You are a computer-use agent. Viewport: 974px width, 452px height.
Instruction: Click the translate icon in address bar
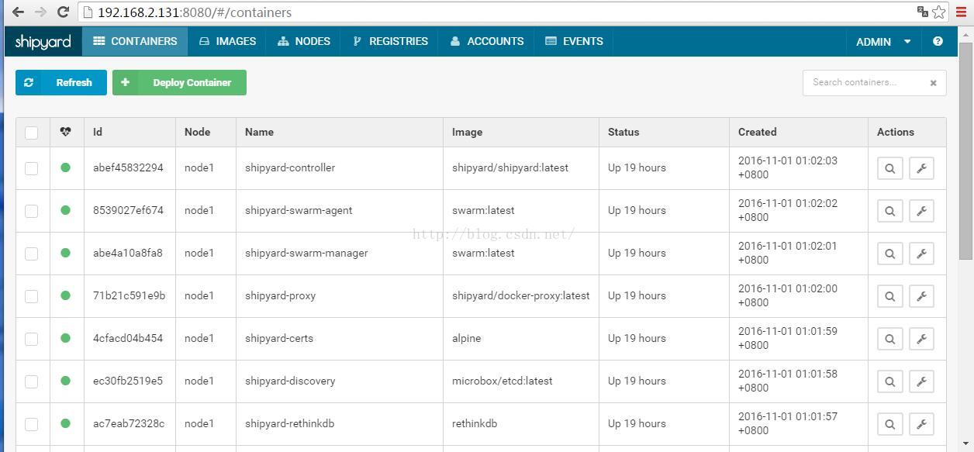click(x=922, y=12)
